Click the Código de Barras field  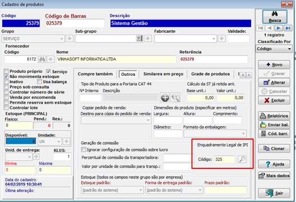click(75, 23)
